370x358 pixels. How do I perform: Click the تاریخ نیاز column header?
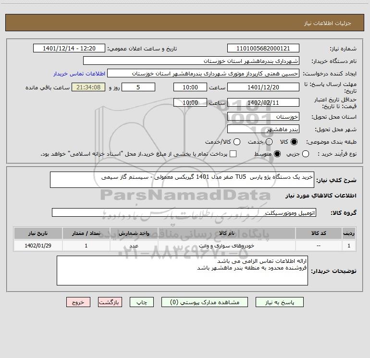pyautogui.click(x=38, y=233)
